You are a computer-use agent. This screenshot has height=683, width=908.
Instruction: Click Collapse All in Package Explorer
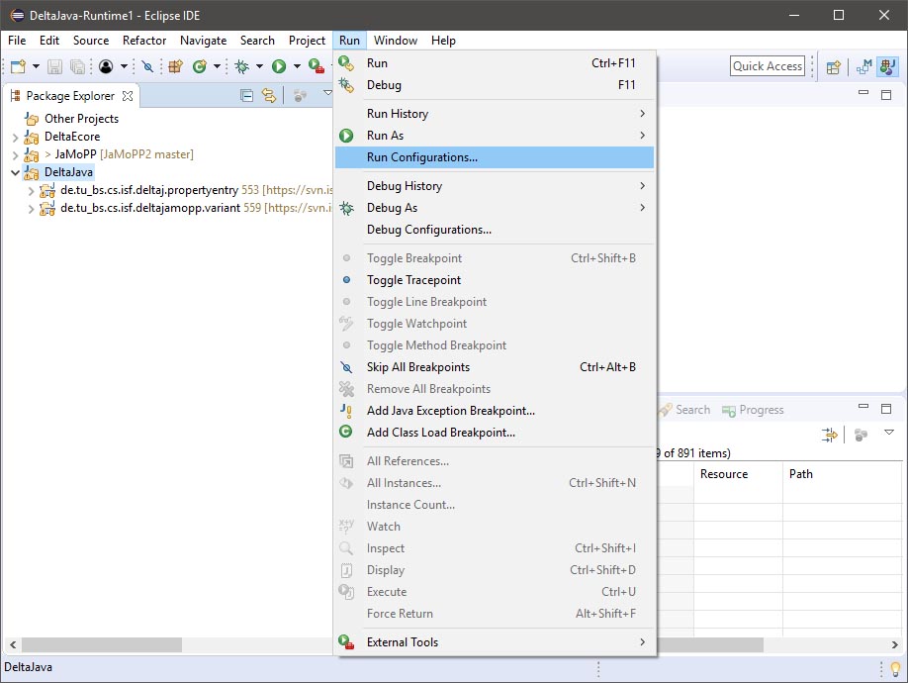(246, 96)
